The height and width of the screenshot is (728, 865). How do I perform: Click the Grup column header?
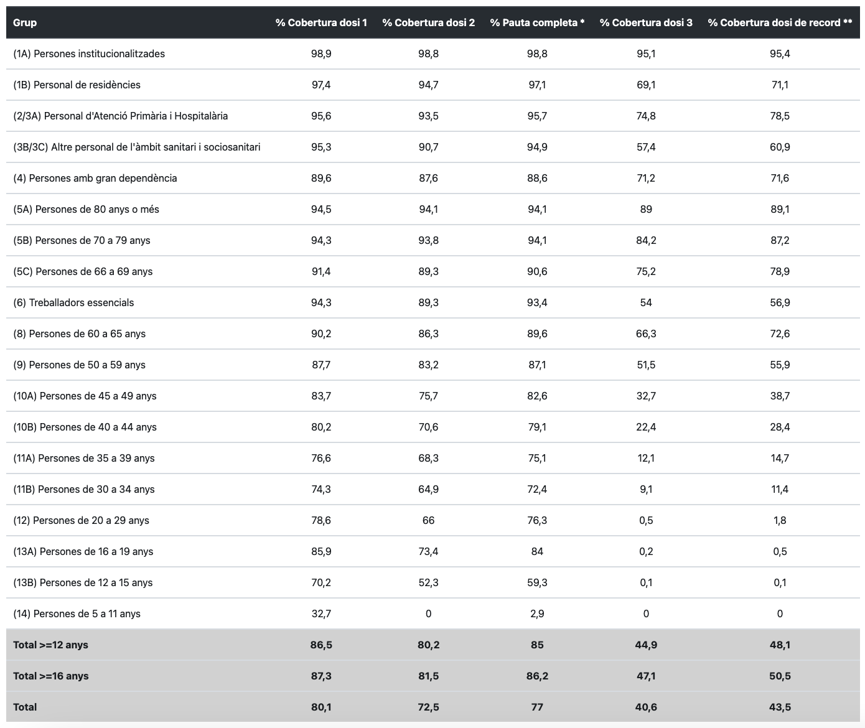(x=25, y=22)
